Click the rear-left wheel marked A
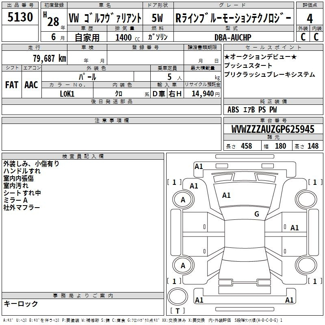 tap(183, 266)
